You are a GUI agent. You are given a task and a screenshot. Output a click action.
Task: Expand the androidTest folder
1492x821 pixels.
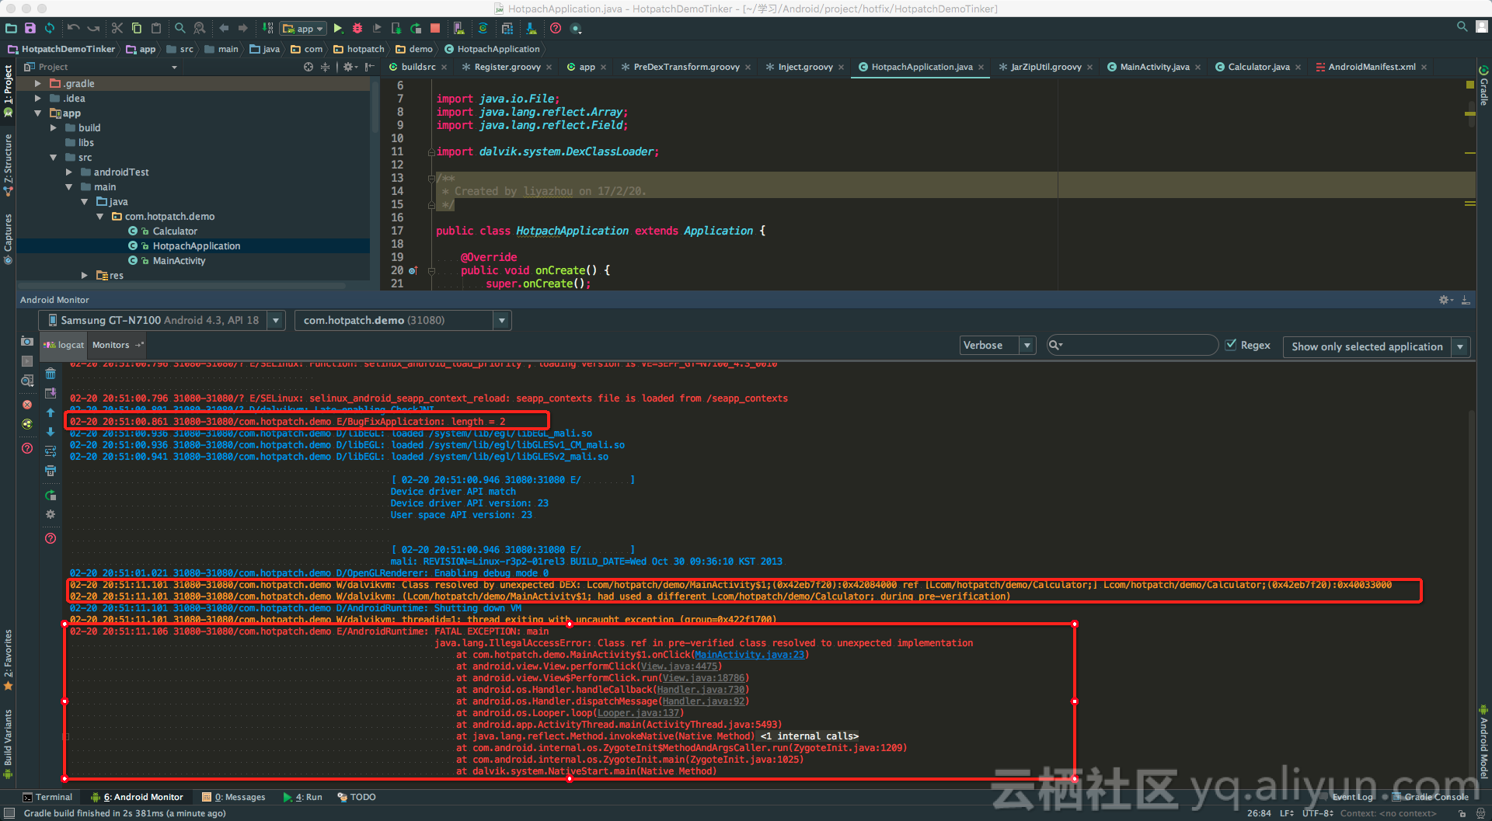pyautogui.click(x=68, y=172)
